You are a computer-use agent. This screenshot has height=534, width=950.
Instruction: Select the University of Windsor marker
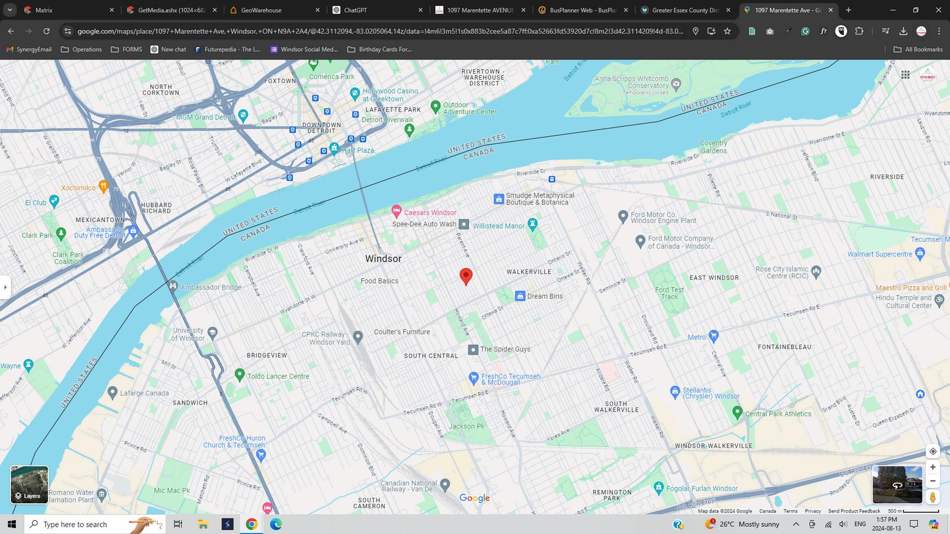click(213, 332)
